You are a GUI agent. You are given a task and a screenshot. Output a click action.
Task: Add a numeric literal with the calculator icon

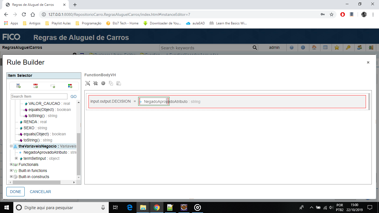tap(18, 86)
